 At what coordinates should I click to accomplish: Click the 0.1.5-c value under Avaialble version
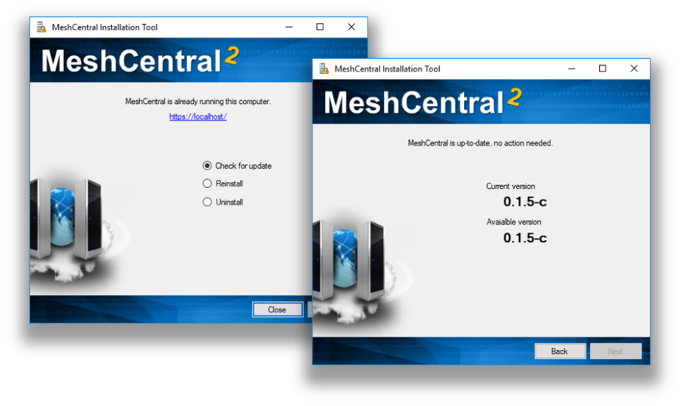[x=525, y=238]
